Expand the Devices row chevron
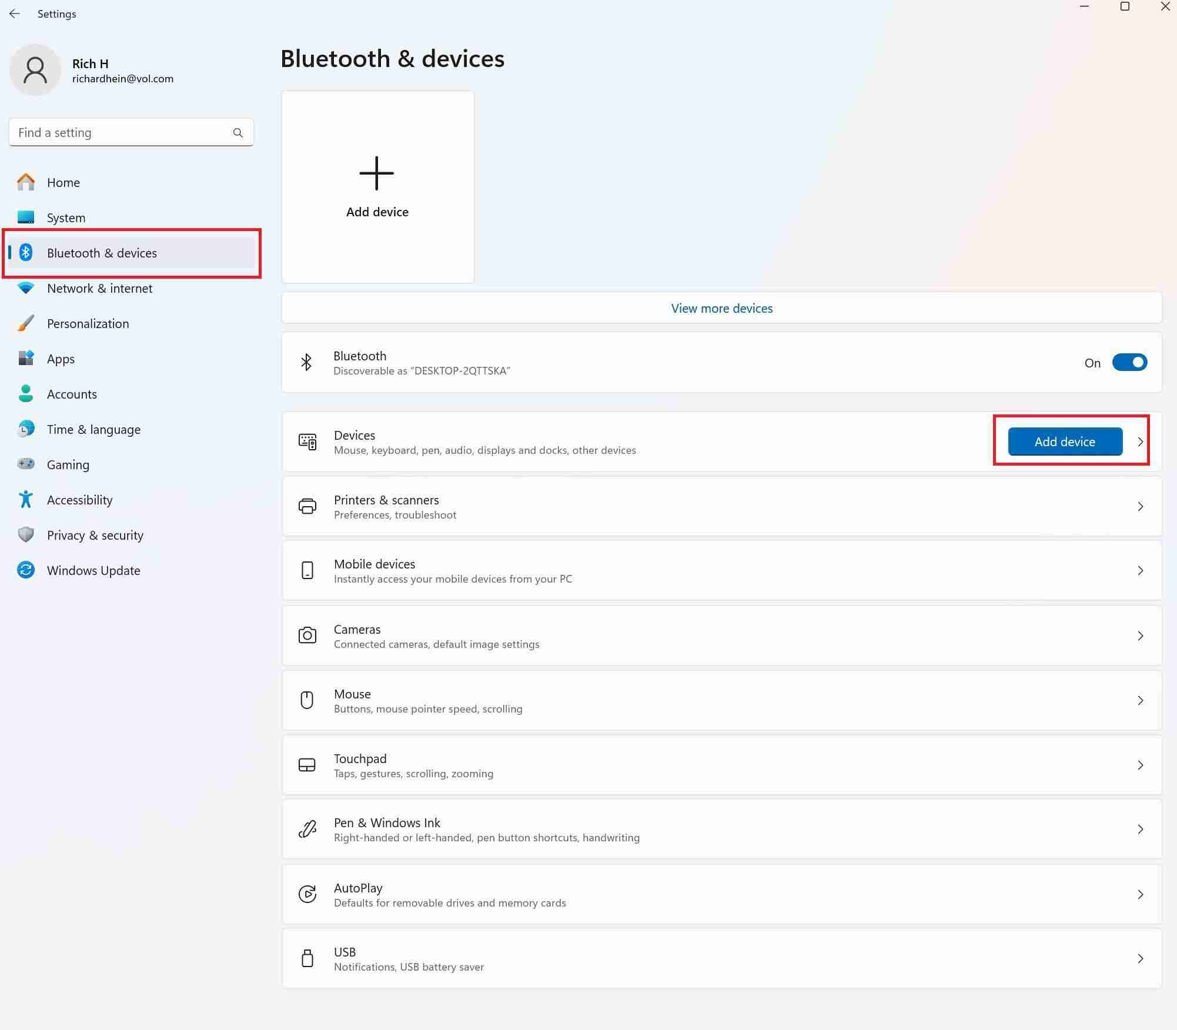This screenshot has height=1030, width=1177. (1141, 442)
